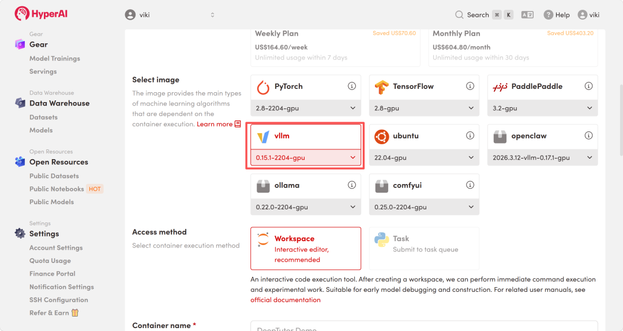Choose the Monthly Plan card
Screen dimensions: 623x331
513,47
